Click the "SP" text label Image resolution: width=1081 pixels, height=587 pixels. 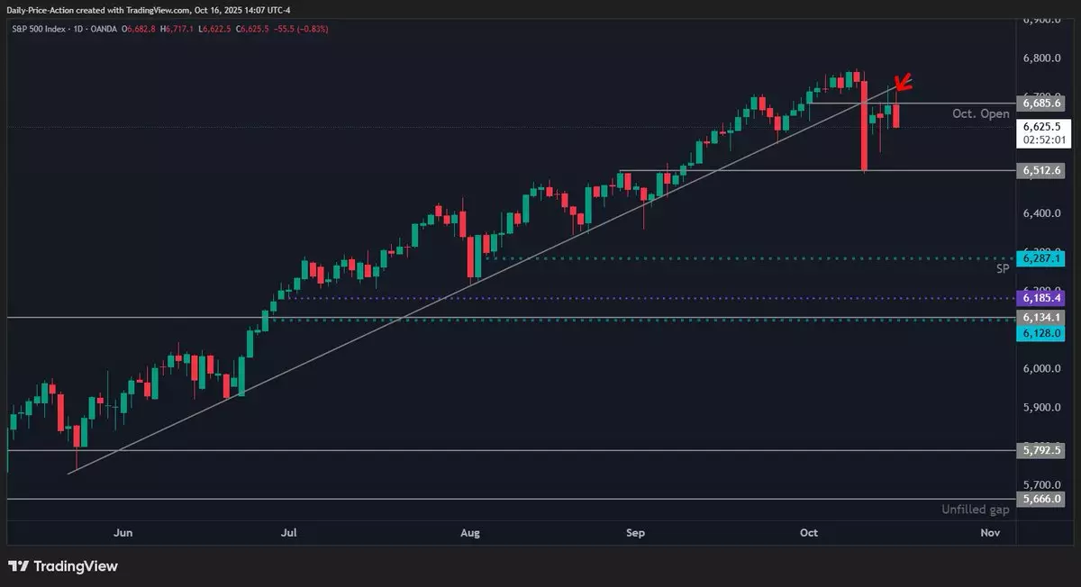pos(1002,268)
